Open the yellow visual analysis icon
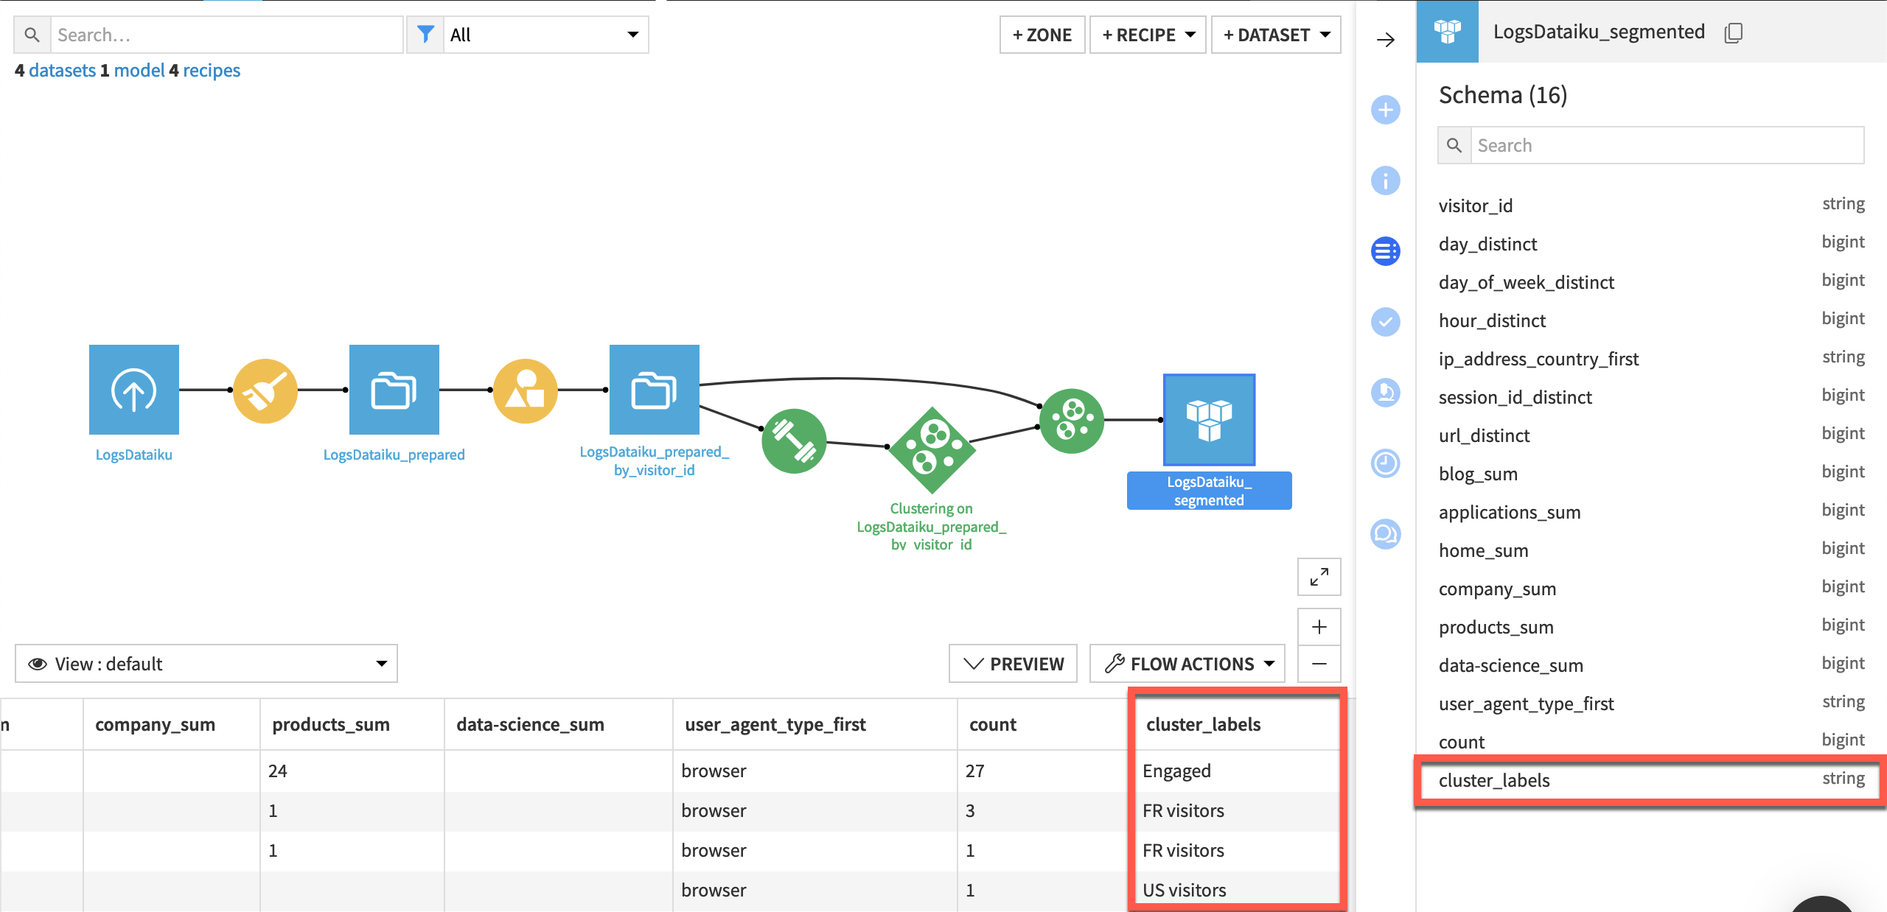Viewport: 1887px width, 912px height. (524, 390)
